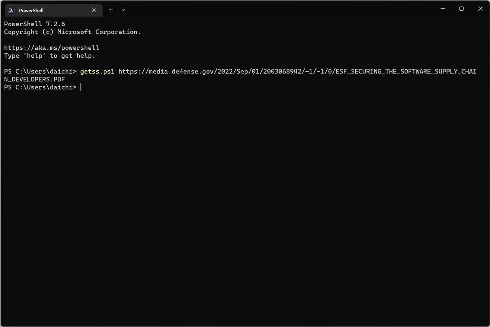490x327 pixels.
Task: Expand the new tab profile dropdown
Action: [123, 10]
